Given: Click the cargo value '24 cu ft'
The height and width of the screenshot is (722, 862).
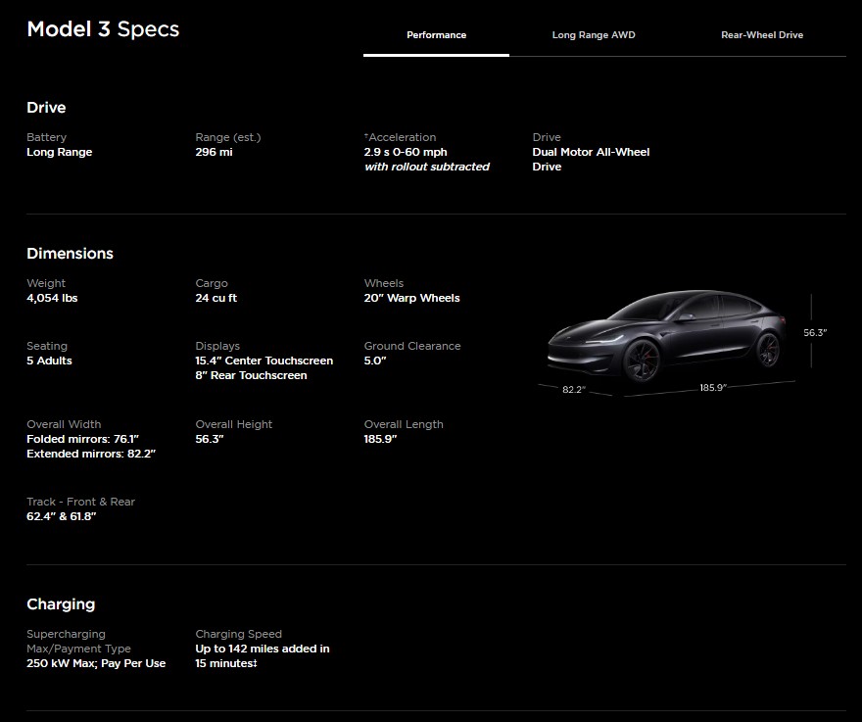Looking at the screenshot, I should (216, 298).
